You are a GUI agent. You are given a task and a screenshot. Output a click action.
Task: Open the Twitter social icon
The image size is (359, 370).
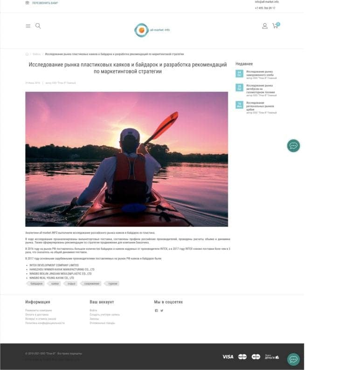162,310
